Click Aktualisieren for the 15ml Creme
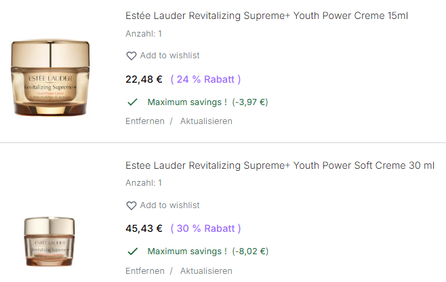The width and height of the screenshot is (446, 282). (x=206, y=121)
